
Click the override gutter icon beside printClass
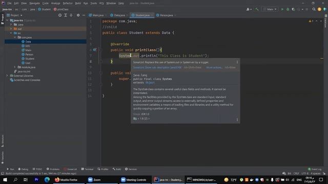[x=94, y=50]
